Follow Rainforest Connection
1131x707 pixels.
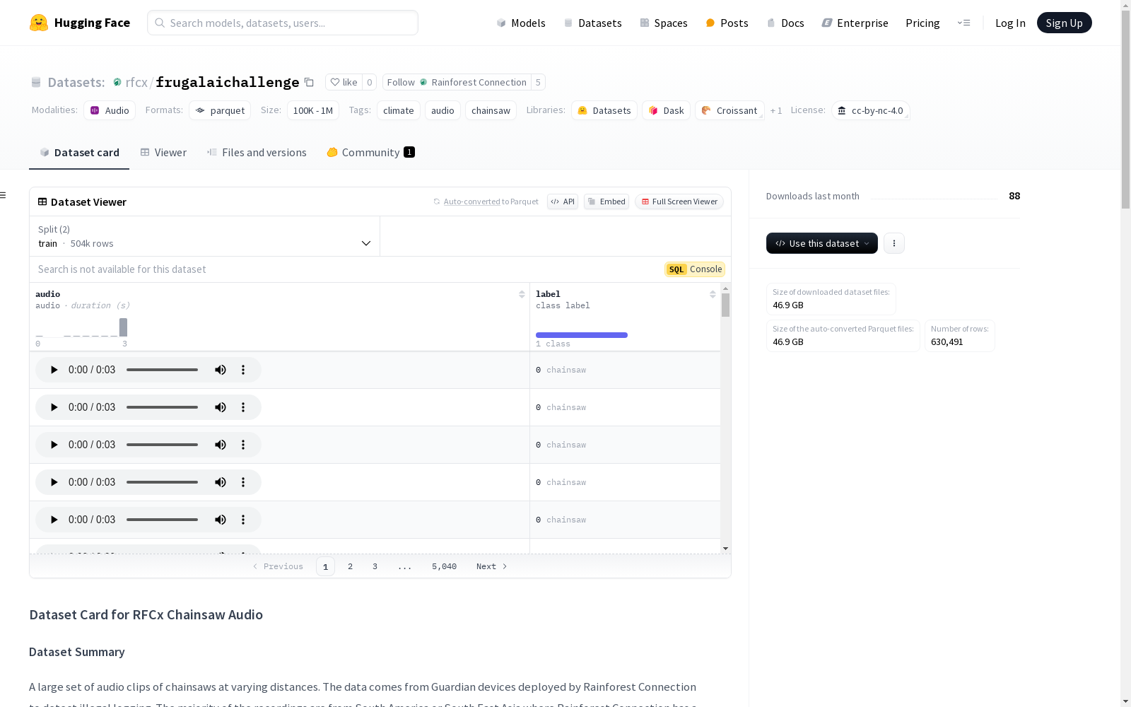[x=457, y=82]
